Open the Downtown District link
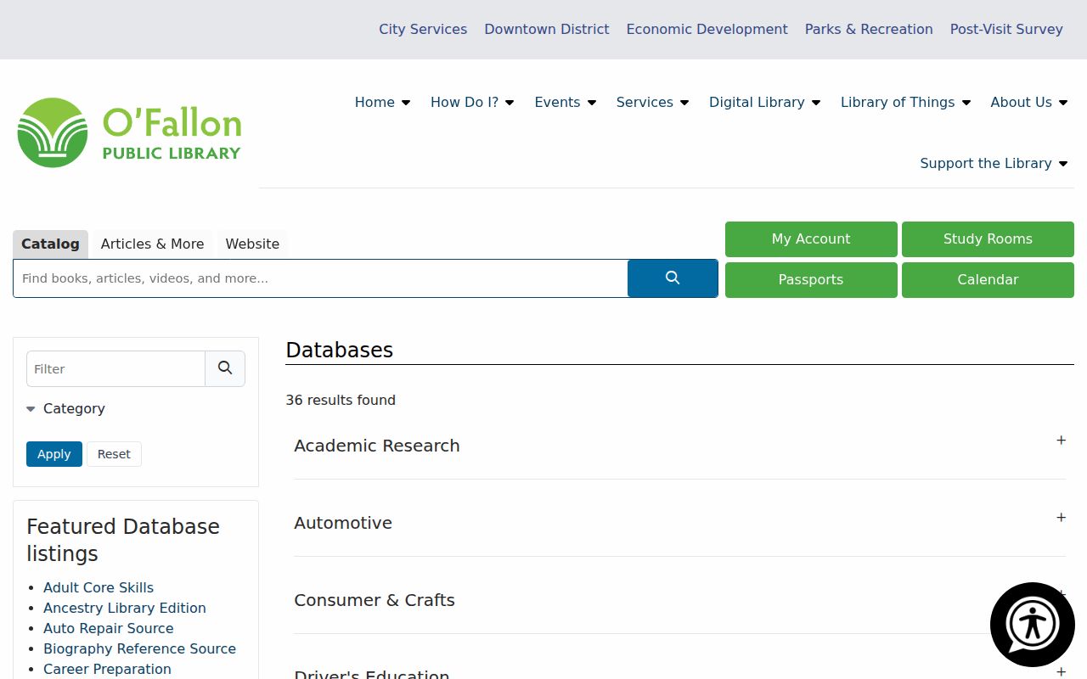Viewport: 1087px width, 679px height. [547, 29]
